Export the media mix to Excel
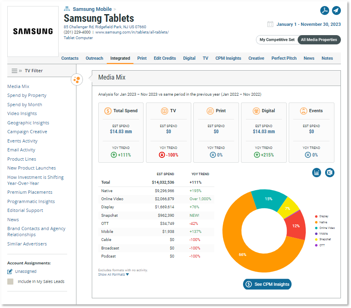The width and height of the screenshot is (351, 308). tap(330, 172)
